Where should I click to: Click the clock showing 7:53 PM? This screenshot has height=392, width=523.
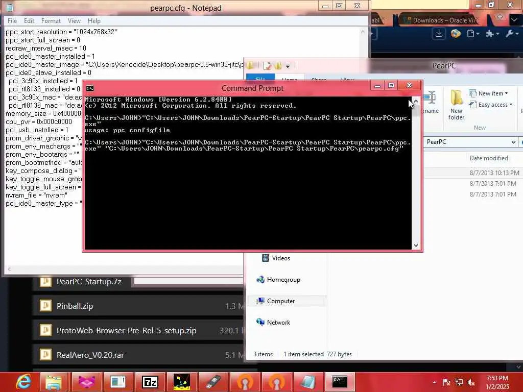[497, 382]
